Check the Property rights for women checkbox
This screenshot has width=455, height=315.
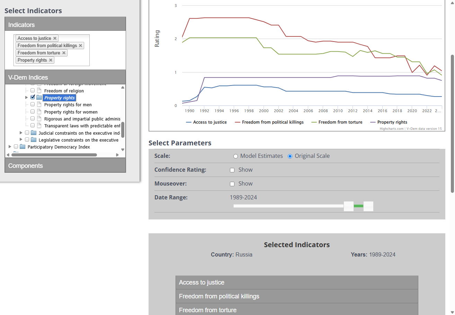[x=33, y=111]
